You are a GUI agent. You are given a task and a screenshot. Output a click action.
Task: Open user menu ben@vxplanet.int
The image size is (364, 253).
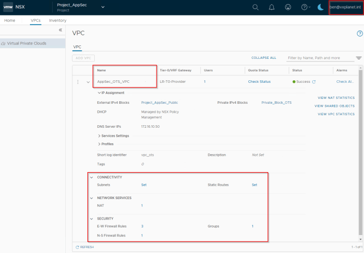pos(346,7)
